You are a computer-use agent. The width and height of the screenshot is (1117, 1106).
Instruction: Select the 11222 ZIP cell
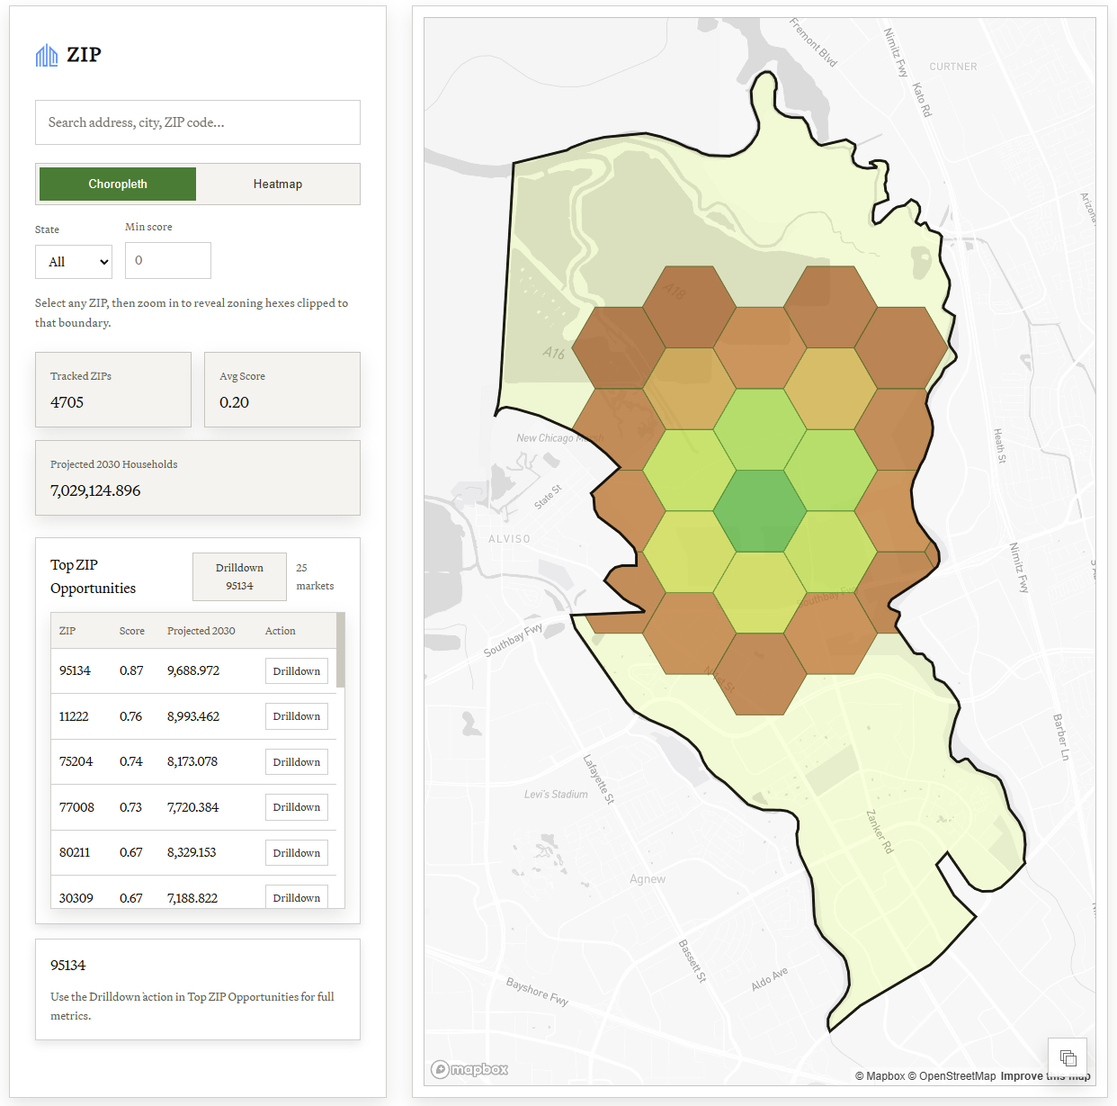(74, 716)
